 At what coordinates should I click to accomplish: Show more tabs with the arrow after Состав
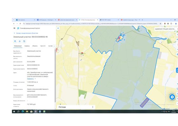pos(54,46)
